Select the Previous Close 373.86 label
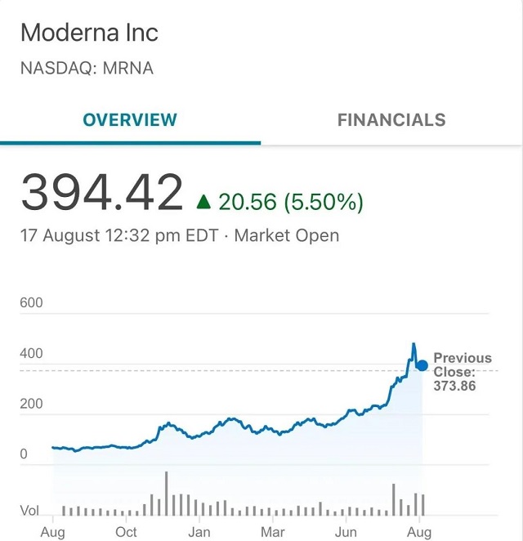 click(x=462, y=372)
